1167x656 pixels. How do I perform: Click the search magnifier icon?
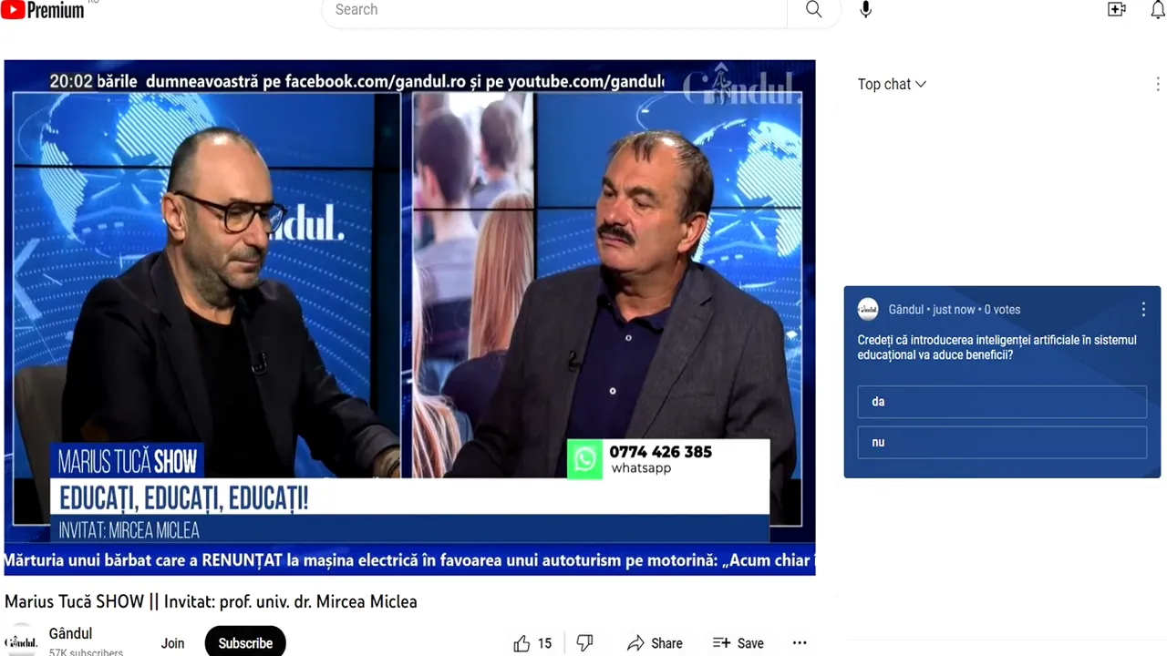pyautogui.click(x=812, y=10)
